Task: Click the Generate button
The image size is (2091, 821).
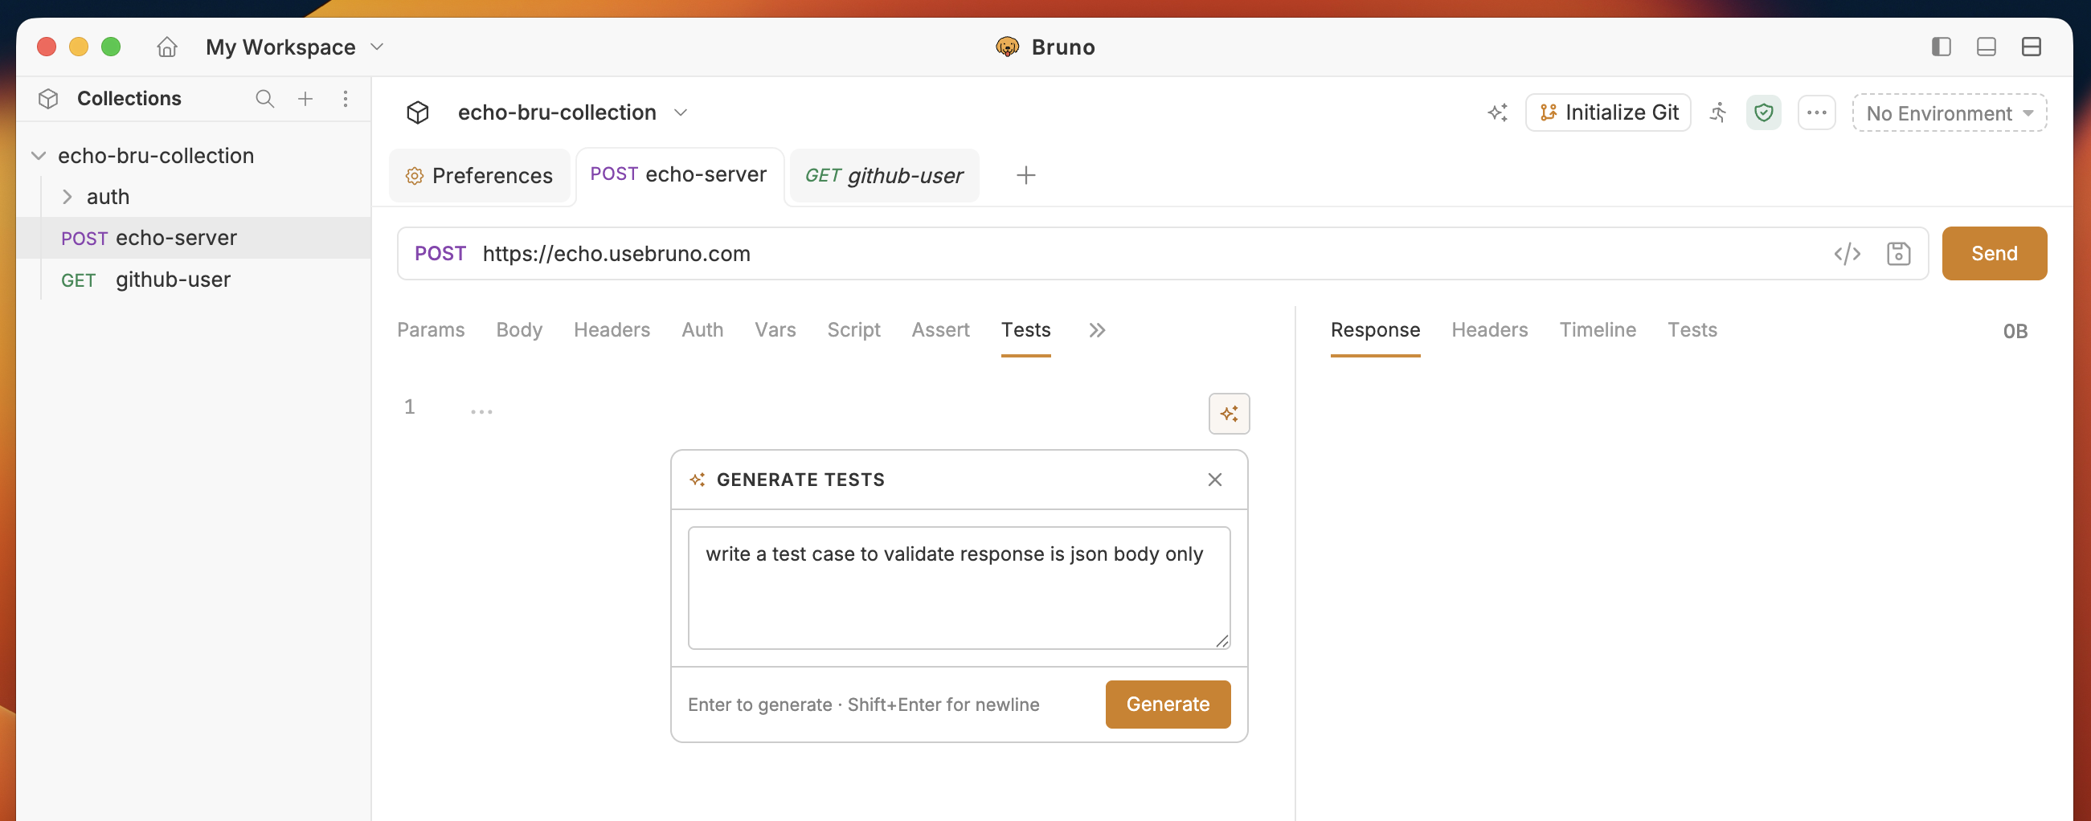Action: 1168,705
